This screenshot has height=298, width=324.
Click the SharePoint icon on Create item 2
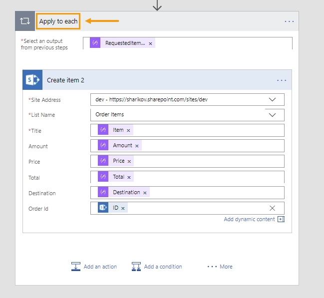(x=32, y=80)
